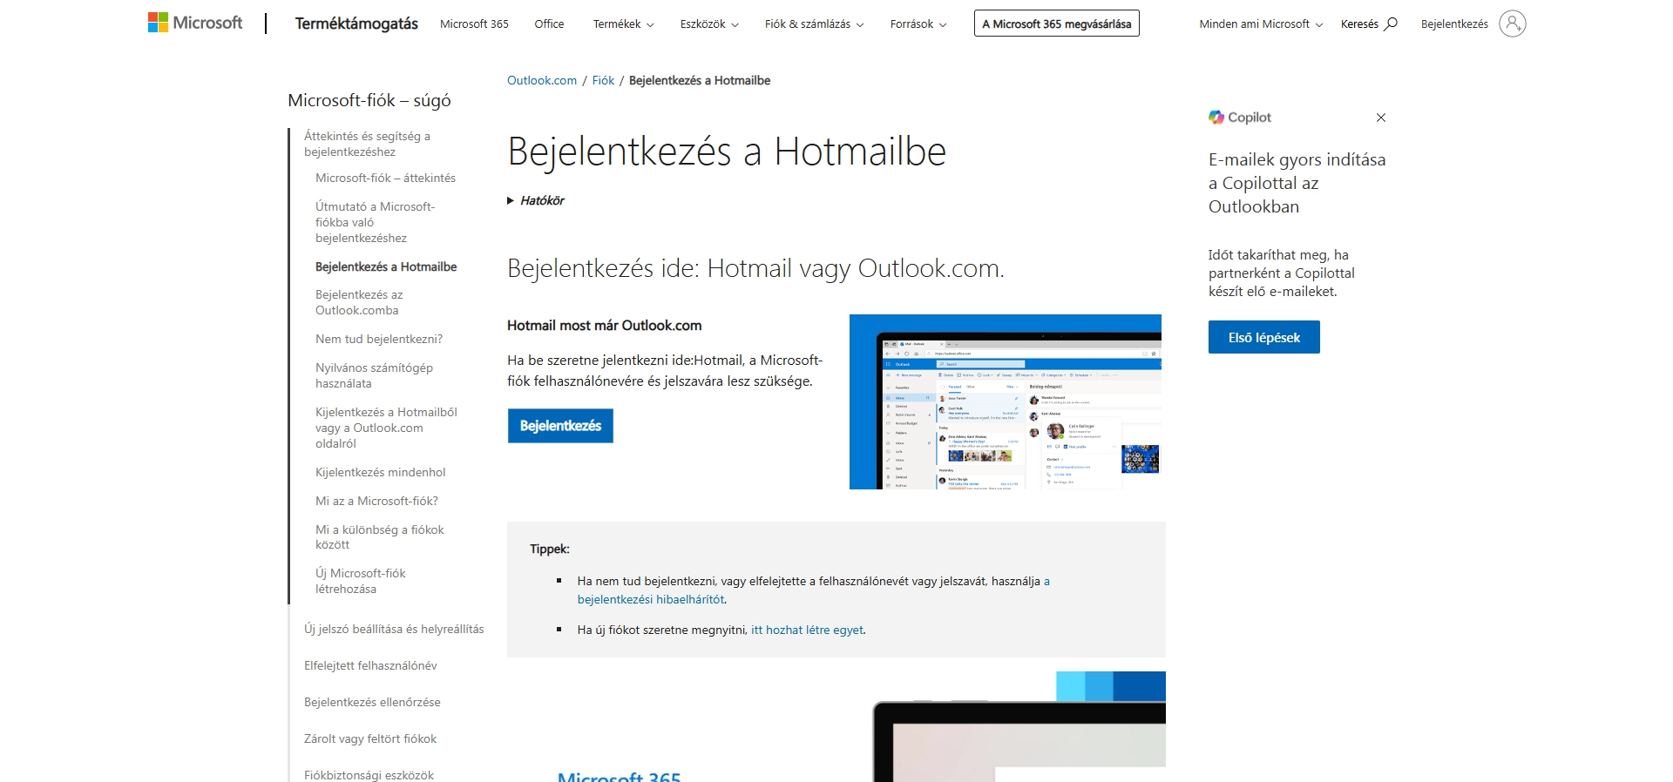Open Útmutató a Microsoft-fiókba való bejelentkezéshez

[375, 222]
